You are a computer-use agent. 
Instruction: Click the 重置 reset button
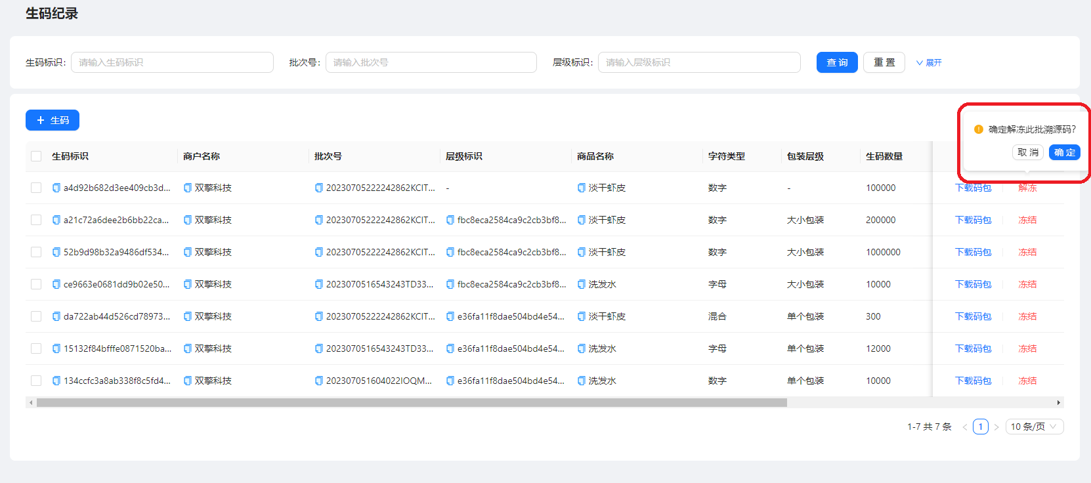coord(884,62)
